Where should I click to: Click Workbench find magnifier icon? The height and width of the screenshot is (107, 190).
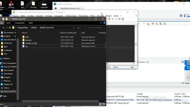(x=157, y=24)
